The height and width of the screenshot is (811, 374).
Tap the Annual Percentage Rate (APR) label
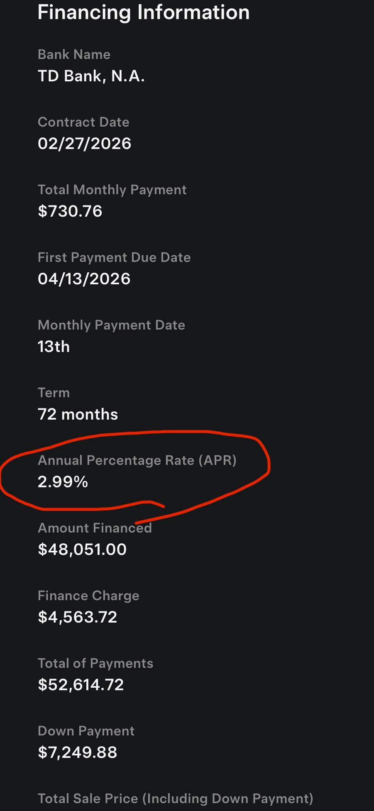tap(137, 460)
